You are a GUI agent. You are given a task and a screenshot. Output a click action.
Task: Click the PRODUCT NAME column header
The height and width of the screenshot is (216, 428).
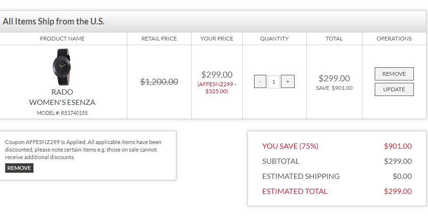pos(62,39)
